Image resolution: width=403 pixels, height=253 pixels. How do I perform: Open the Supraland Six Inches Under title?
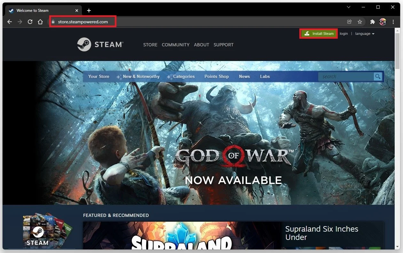322,233
